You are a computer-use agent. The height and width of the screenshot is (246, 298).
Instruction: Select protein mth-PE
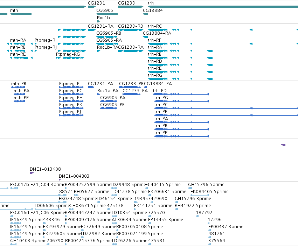click(x=19, y=101)
